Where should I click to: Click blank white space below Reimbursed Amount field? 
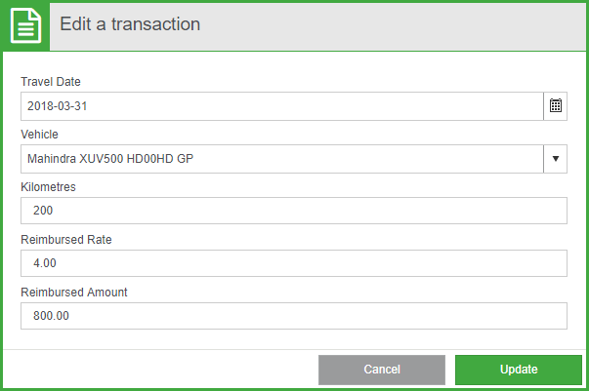[x=294, y=339]
